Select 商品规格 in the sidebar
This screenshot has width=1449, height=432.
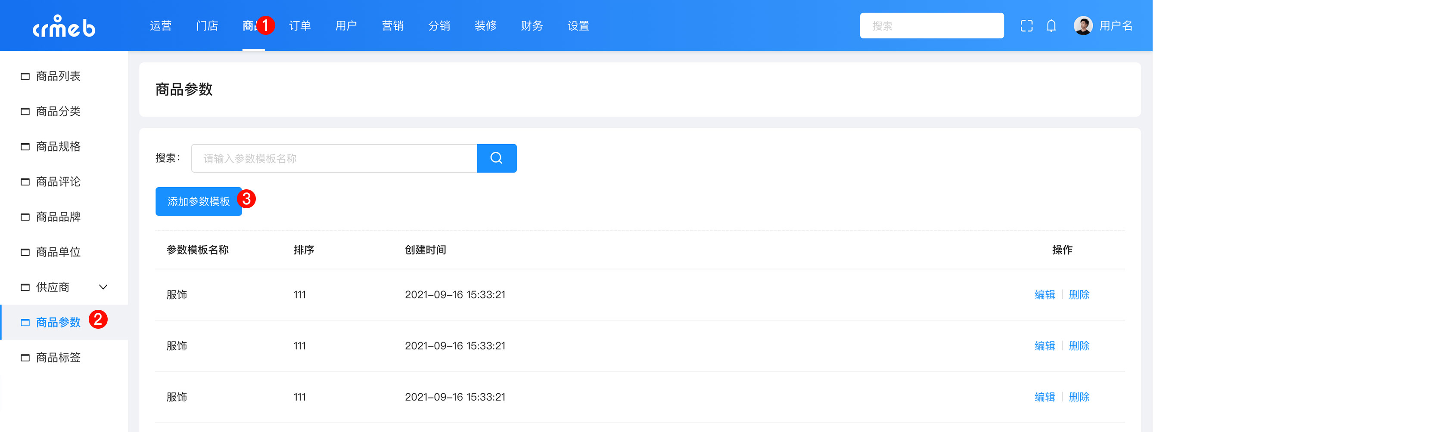(59, 147)
